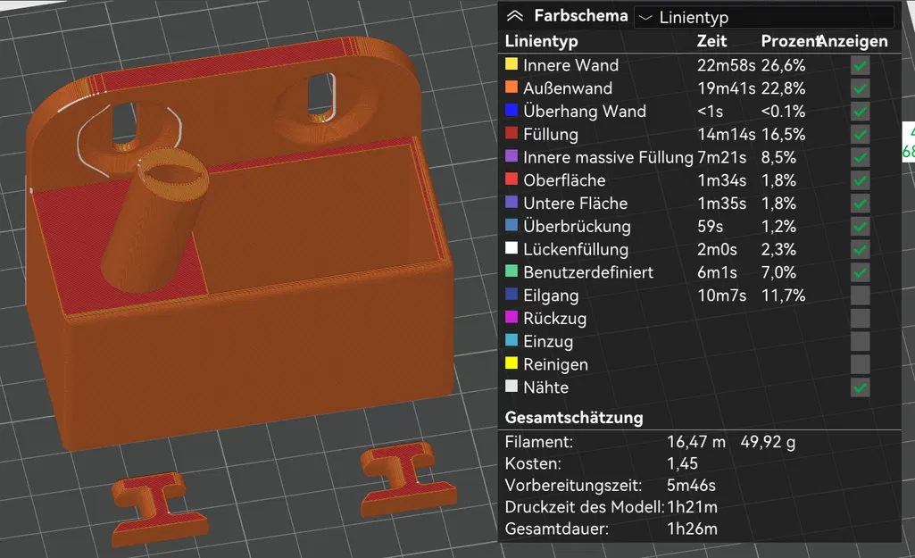Click the Vorbereitungszeit value 5m46s
The height and width of the screenshot is (558, 915).
691,485
